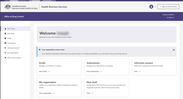
Task: Click the user profile avatar icon
Action: (x=151, y=7)
